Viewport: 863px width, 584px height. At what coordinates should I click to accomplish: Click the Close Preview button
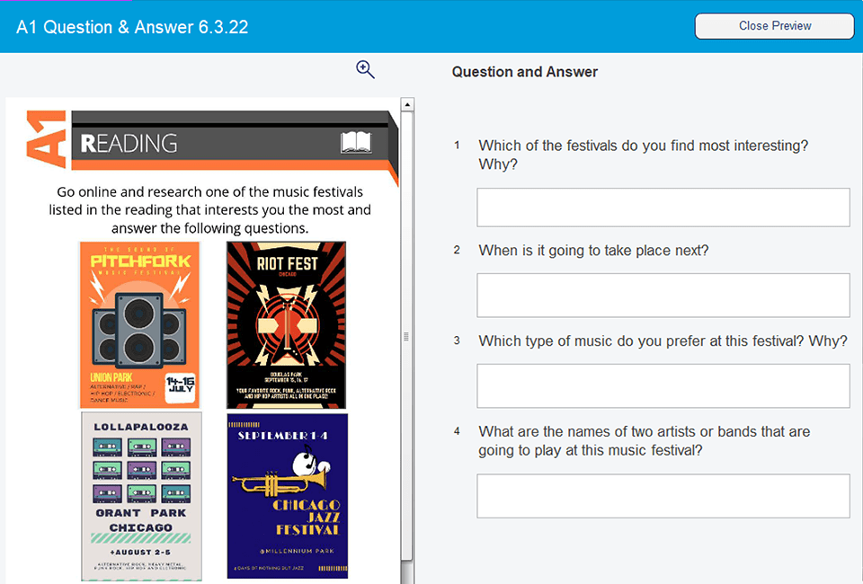coord(774,26)
